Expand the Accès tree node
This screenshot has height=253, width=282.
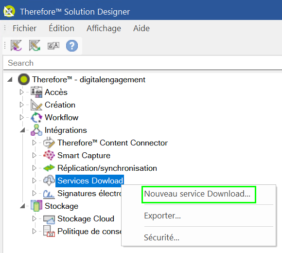click(x=22, y=92)
